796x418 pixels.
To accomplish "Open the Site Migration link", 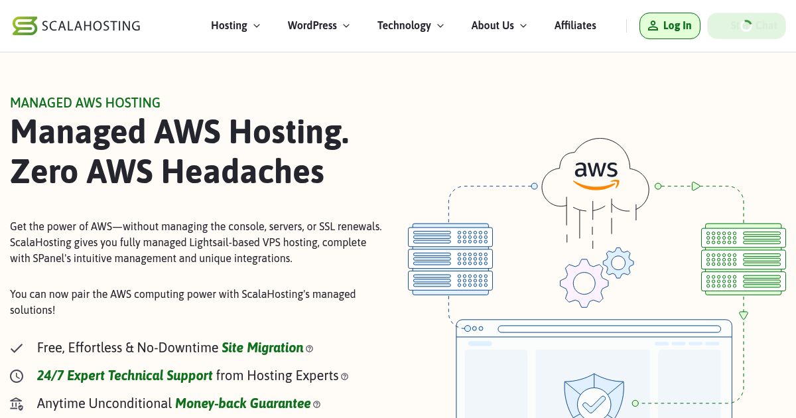I will [262, 348].
